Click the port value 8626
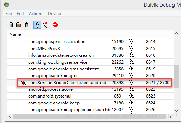The width and height of the screenshot is (181, 123). [x=151, y=110]
